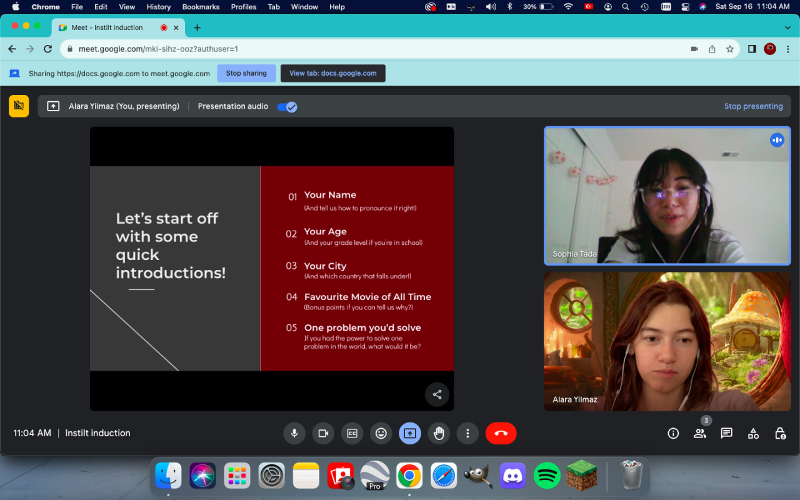800x500 pixels.
Task: Click Stop presenting link
Action: [753, 106]
